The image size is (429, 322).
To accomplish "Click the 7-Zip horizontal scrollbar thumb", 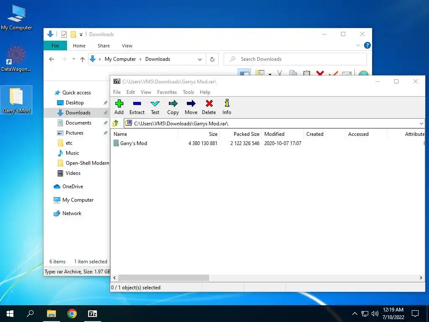I will tap(163, 278).
